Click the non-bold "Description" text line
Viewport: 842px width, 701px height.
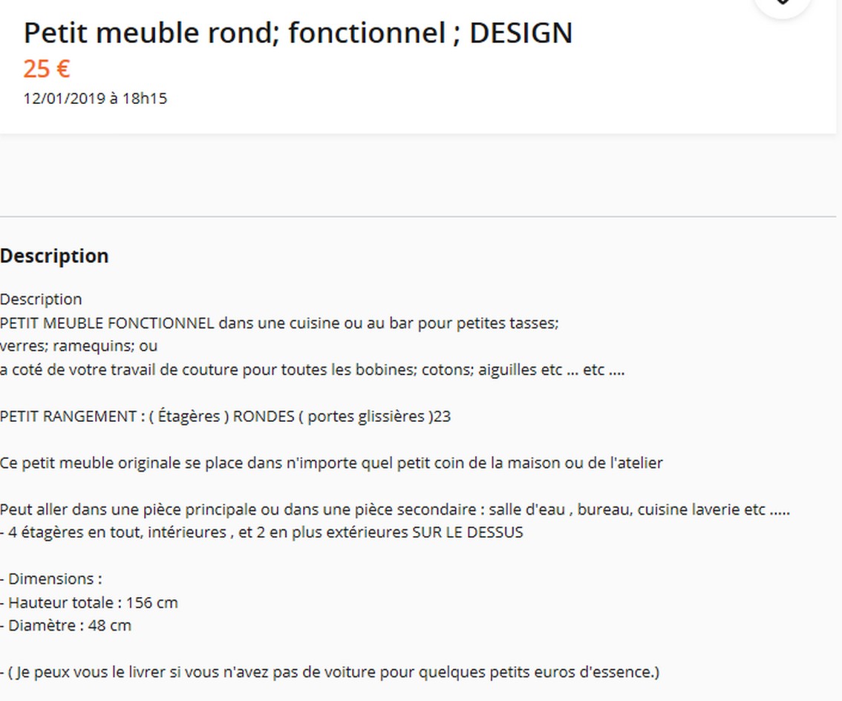point(41,299)
